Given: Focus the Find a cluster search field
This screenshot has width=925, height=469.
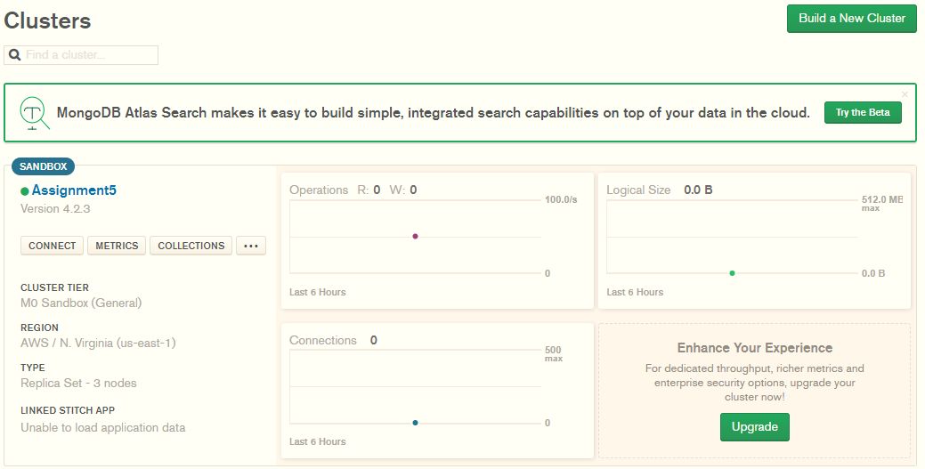Looking at the screenshot, I should click(81, 55).
